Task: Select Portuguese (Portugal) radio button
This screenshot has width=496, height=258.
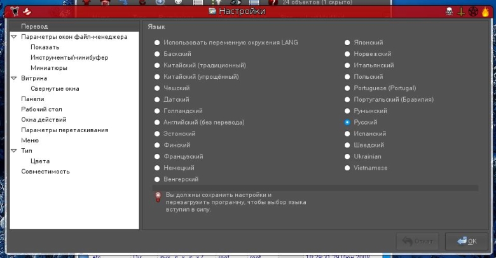Action: (x=347, y=88)
